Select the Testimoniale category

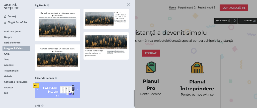16,71
